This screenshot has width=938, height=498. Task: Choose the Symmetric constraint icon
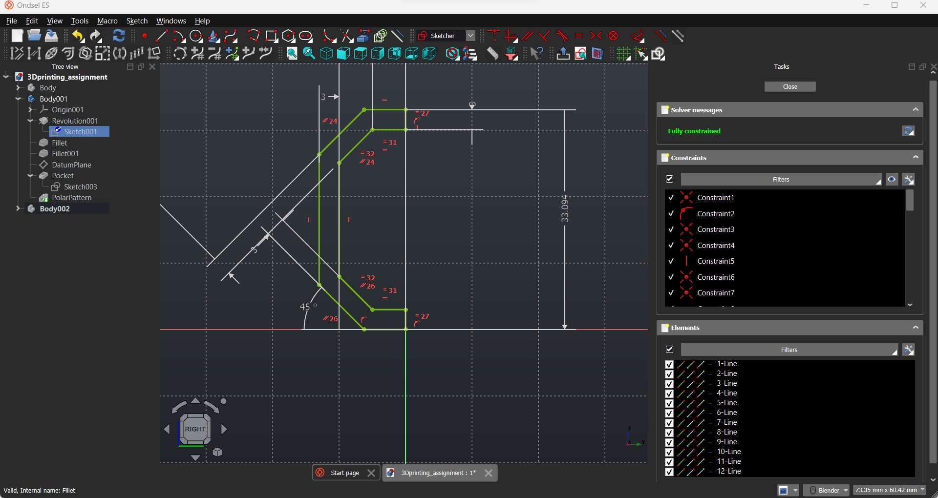pyautogui.click(x=596, y=36)
